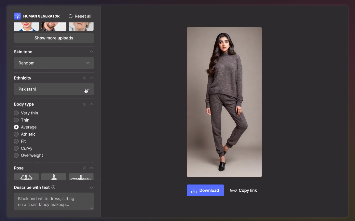Click the chain link icon for Copy link
355x221 pixels.
point(233,190)
